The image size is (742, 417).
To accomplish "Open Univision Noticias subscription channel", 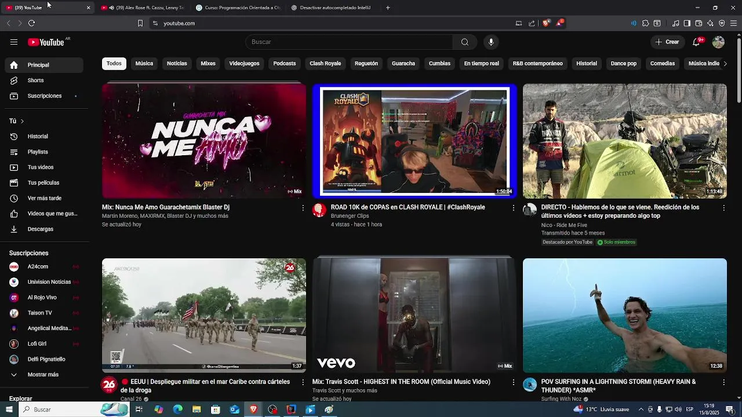I will click(x=44, y=282).
